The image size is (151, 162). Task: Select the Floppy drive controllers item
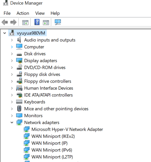(48, 81)
